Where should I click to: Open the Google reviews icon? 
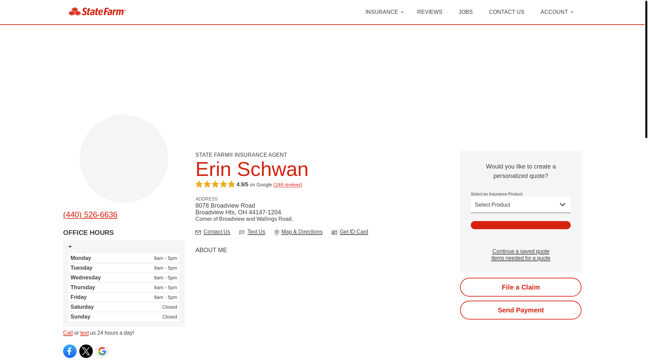(102, 351)
